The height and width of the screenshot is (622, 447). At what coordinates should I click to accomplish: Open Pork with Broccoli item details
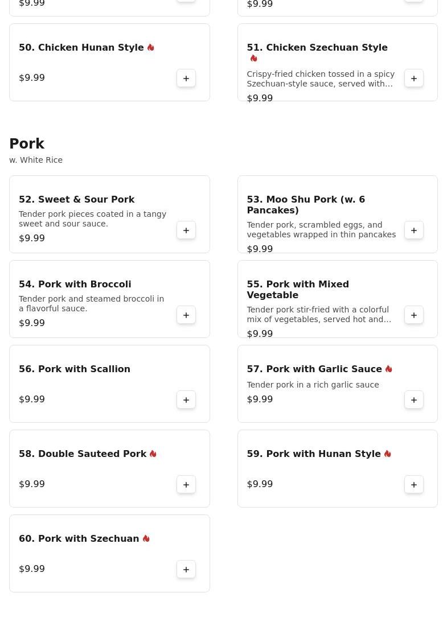pyautogui.click(x=75, y=285)
